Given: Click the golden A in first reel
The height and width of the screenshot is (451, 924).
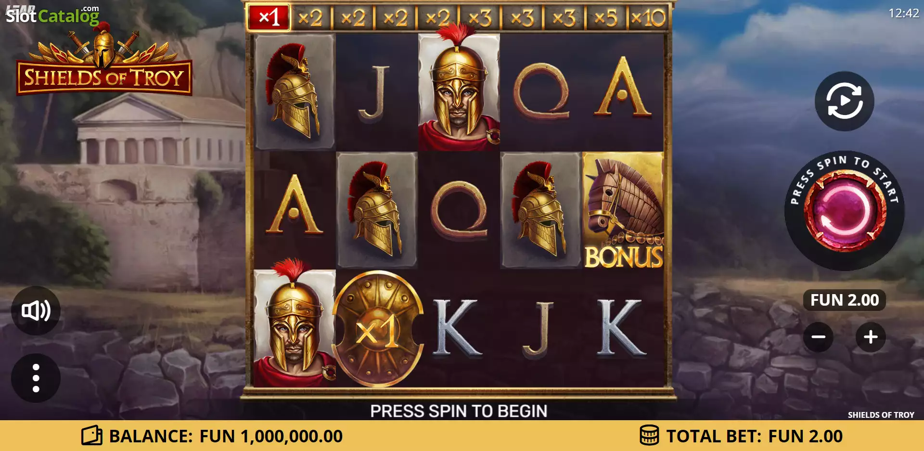Looking at the screenshot, I should 295,205.
